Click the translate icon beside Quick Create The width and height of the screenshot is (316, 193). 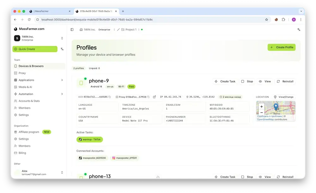click(62, 49)
